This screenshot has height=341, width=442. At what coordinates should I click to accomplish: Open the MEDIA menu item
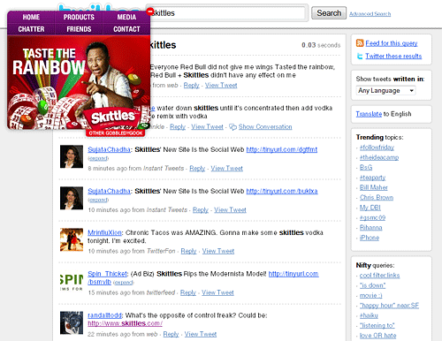(126, 17)
